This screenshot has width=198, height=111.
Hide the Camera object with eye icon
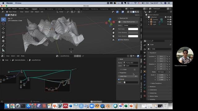click(168, 19)
